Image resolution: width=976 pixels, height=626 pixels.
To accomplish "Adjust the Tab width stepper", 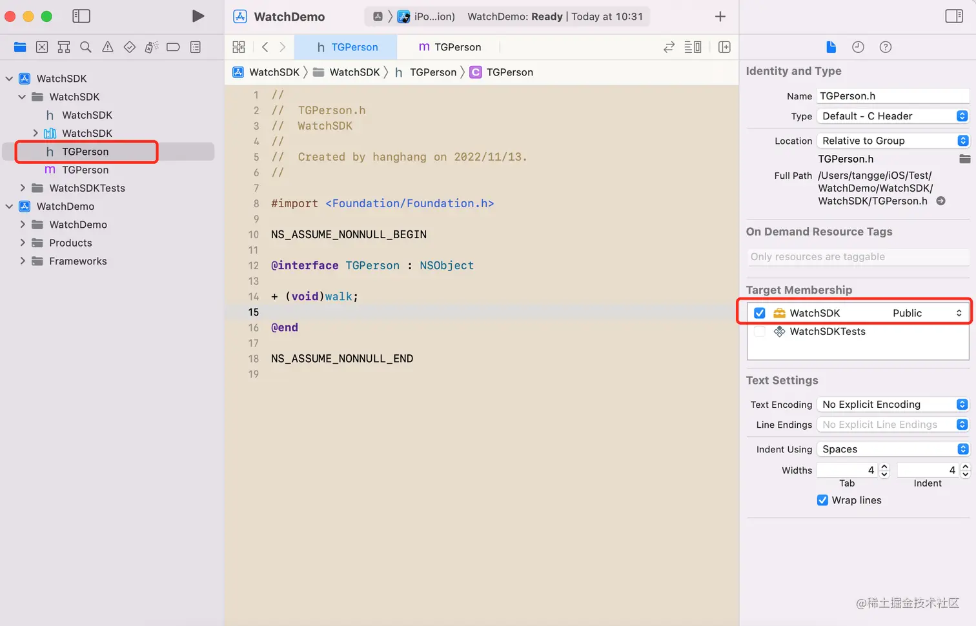I will pos(884,470).
